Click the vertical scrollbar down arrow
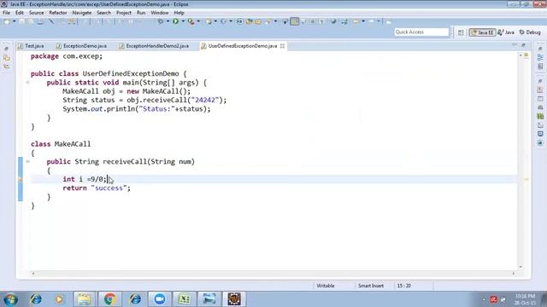 tap(521, 267)
